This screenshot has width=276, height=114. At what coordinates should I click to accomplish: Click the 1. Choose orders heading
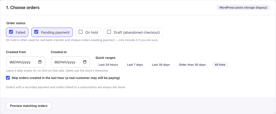[x=23, y=8]
